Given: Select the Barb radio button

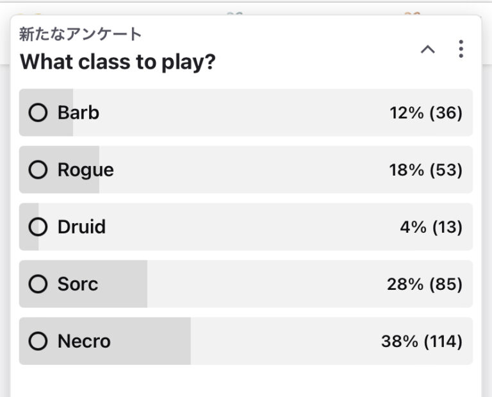Looking at the screenshot, I should tap(38, 112).
